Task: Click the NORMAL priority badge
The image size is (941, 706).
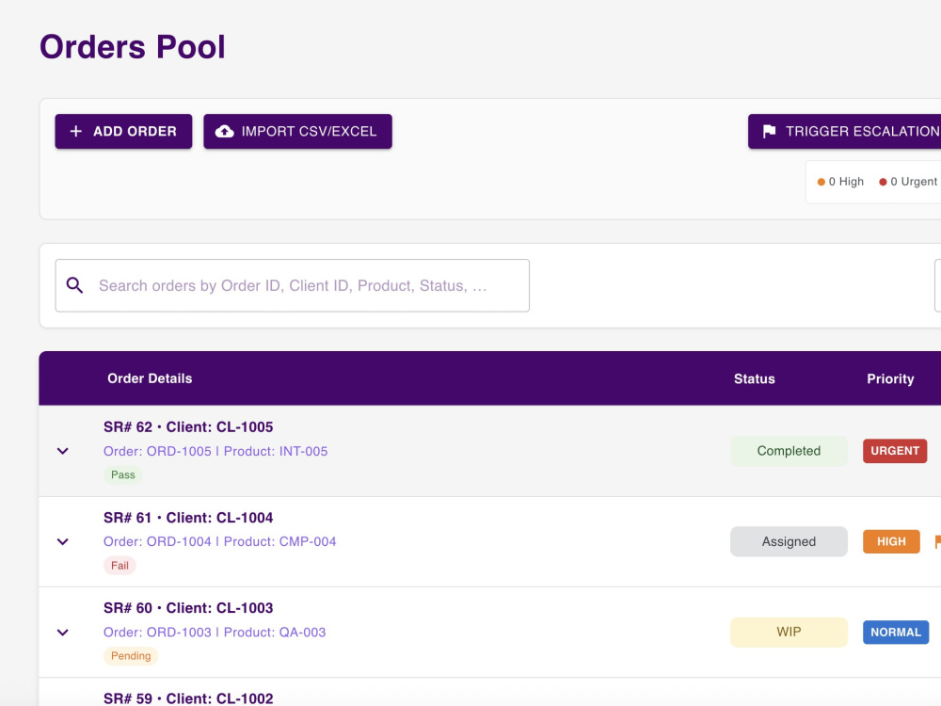Action: point(896,633)
